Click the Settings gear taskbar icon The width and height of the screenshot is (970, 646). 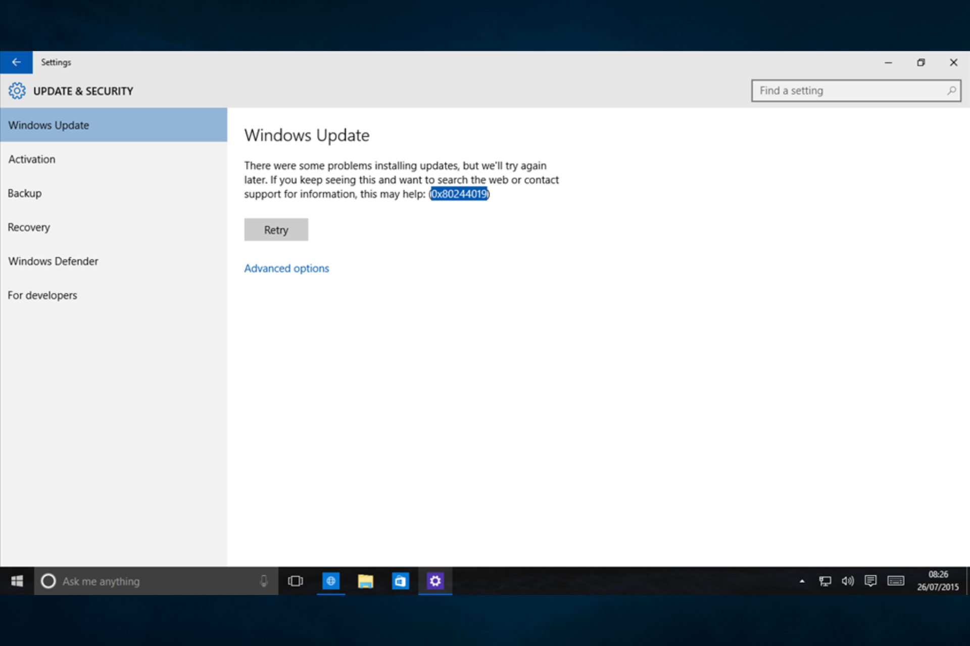click(435, 581)
